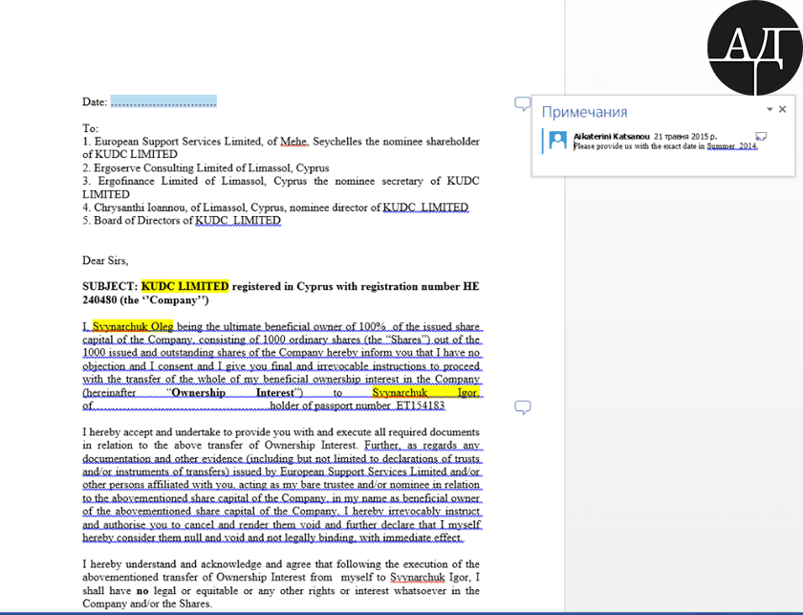Open the comment balloon near the passport number
This screenshot has height=615, width=803.
(x=522, y=408)
